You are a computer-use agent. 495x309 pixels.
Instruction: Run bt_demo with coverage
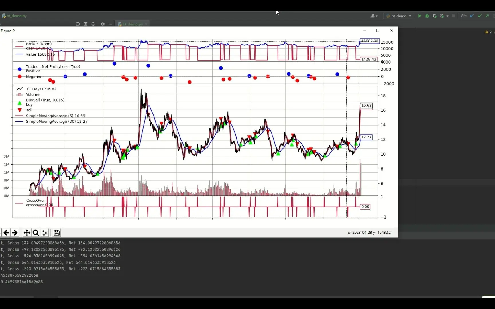coord(435,16)
